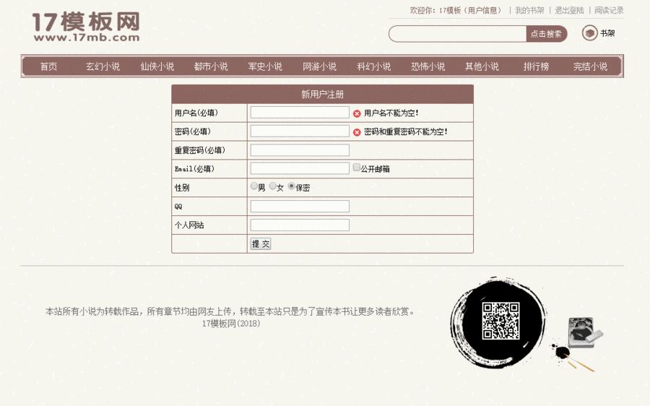Focus the QQ input field
This screenshot has width=650, height=406.
pyautogui.click(x=300, y=206)
